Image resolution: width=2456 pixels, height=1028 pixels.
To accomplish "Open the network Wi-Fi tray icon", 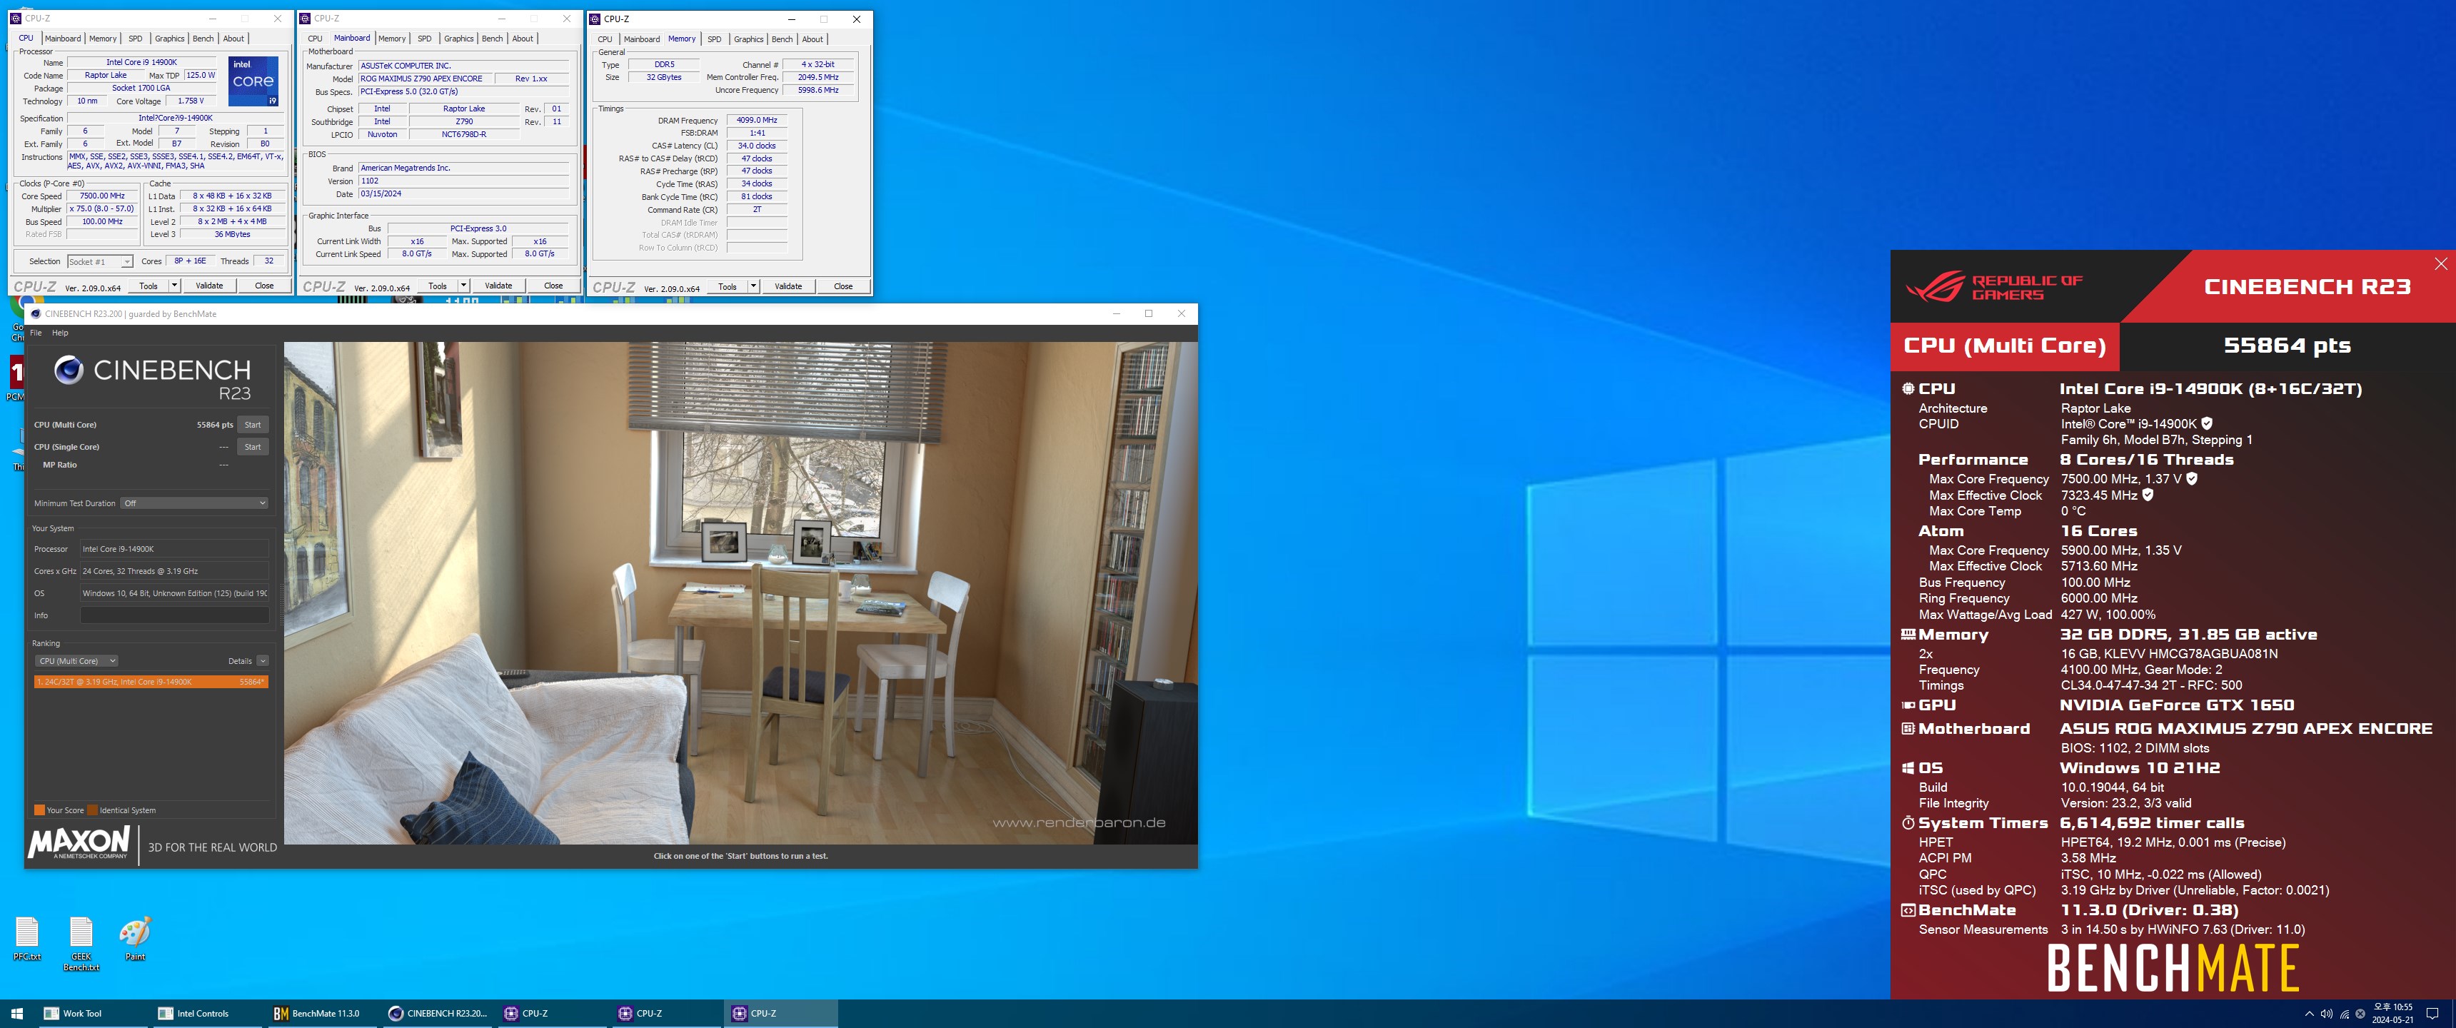I will 2345,1014.
